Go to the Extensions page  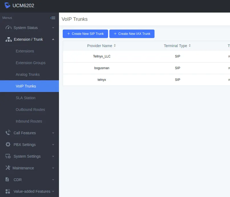25,51
